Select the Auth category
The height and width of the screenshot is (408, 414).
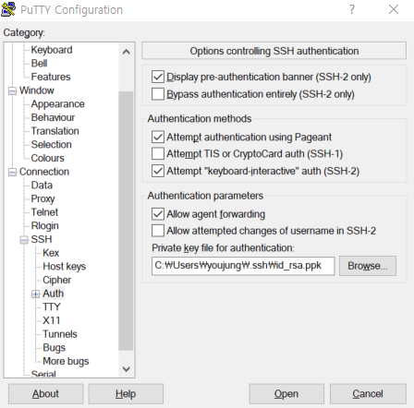click(54, 294)
